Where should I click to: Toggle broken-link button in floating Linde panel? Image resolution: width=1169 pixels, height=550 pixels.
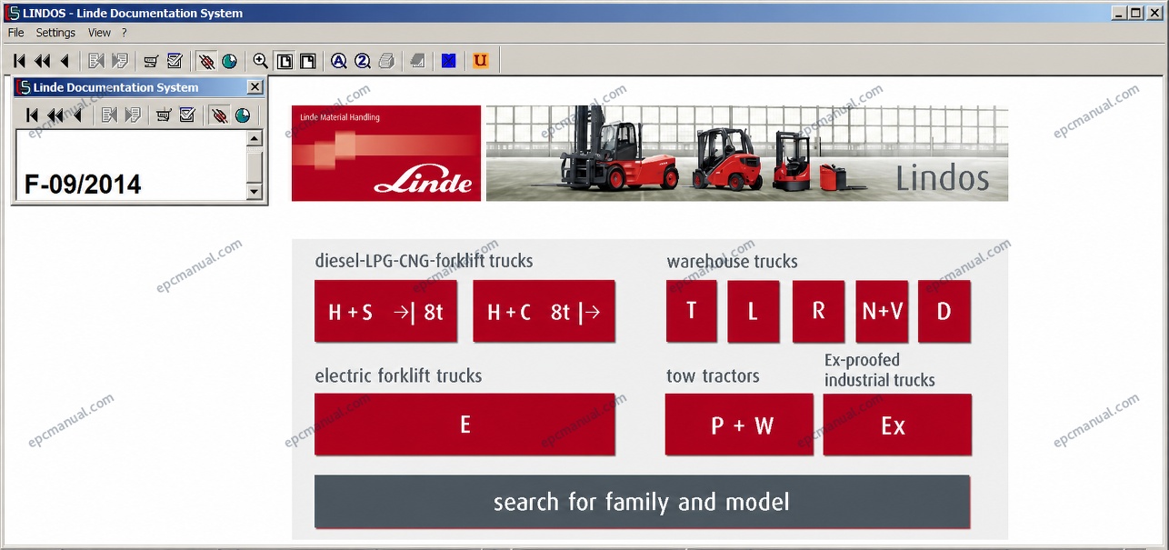pos(219,115)
